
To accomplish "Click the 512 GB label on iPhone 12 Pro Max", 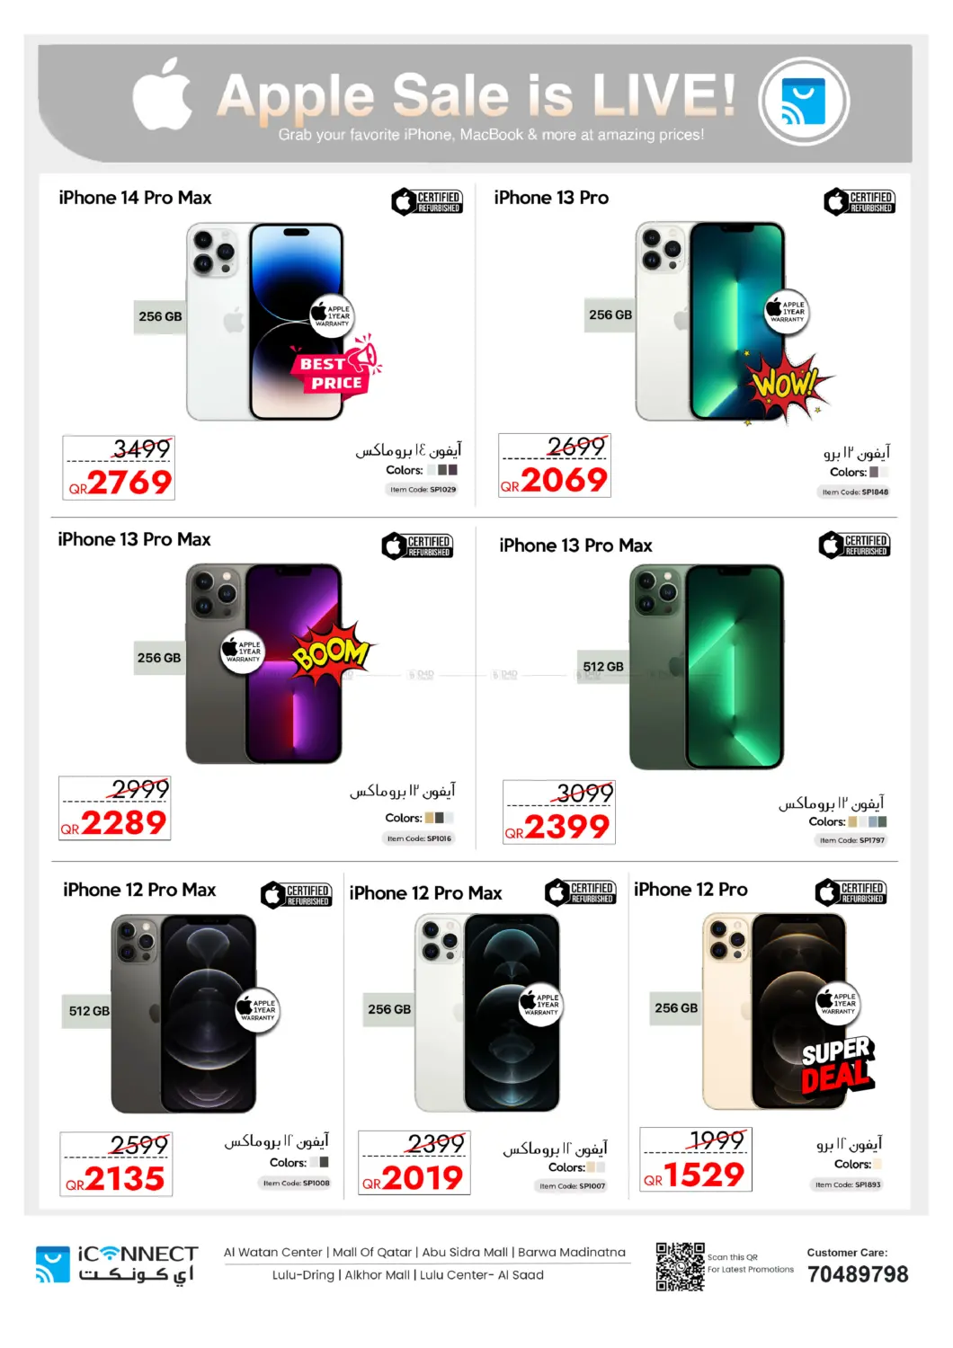I will click(x=89, y=1011).
